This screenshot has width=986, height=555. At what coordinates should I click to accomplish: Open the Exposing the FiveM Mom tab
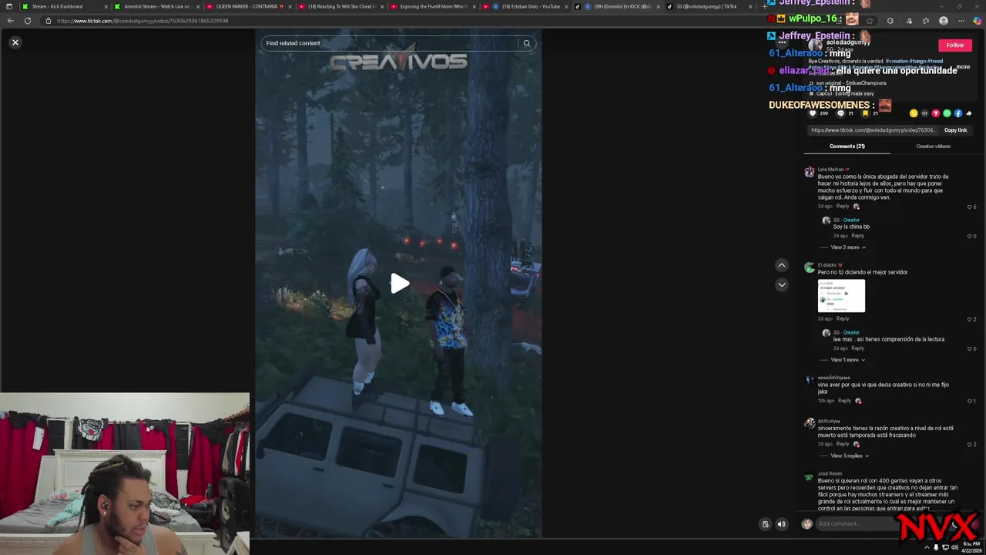click(434, 6)
